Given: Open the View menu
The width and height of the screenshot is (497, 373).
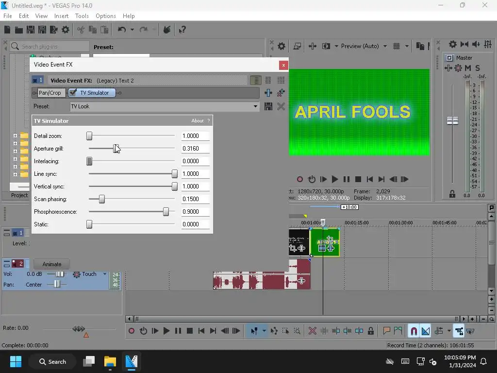Looking at the screenshot, I should tap(41, 16).
